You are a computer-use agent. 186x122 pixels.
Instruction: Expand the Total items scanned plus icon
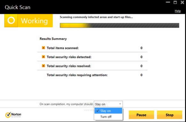pyautogui.click(x=43, y=48)
